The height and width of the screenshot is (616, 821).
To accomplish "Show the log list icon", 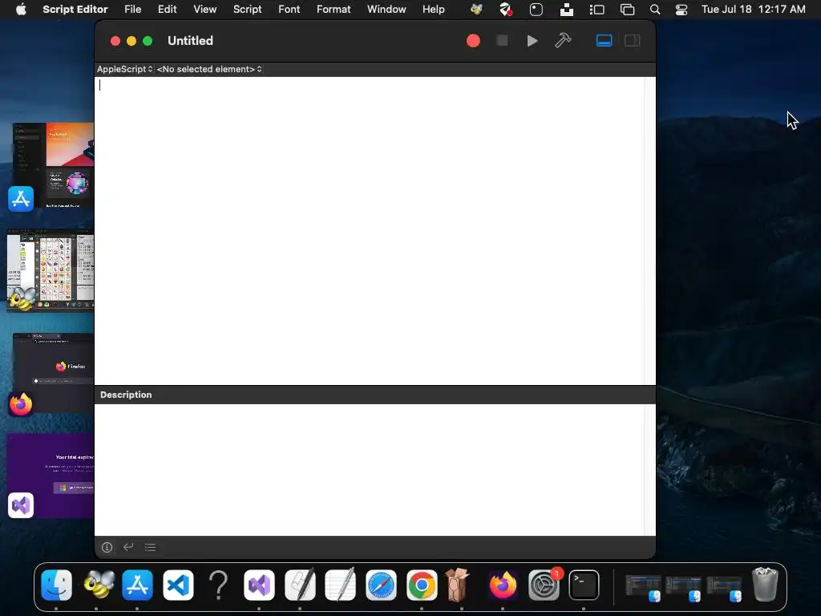I will tap(150, 547).
